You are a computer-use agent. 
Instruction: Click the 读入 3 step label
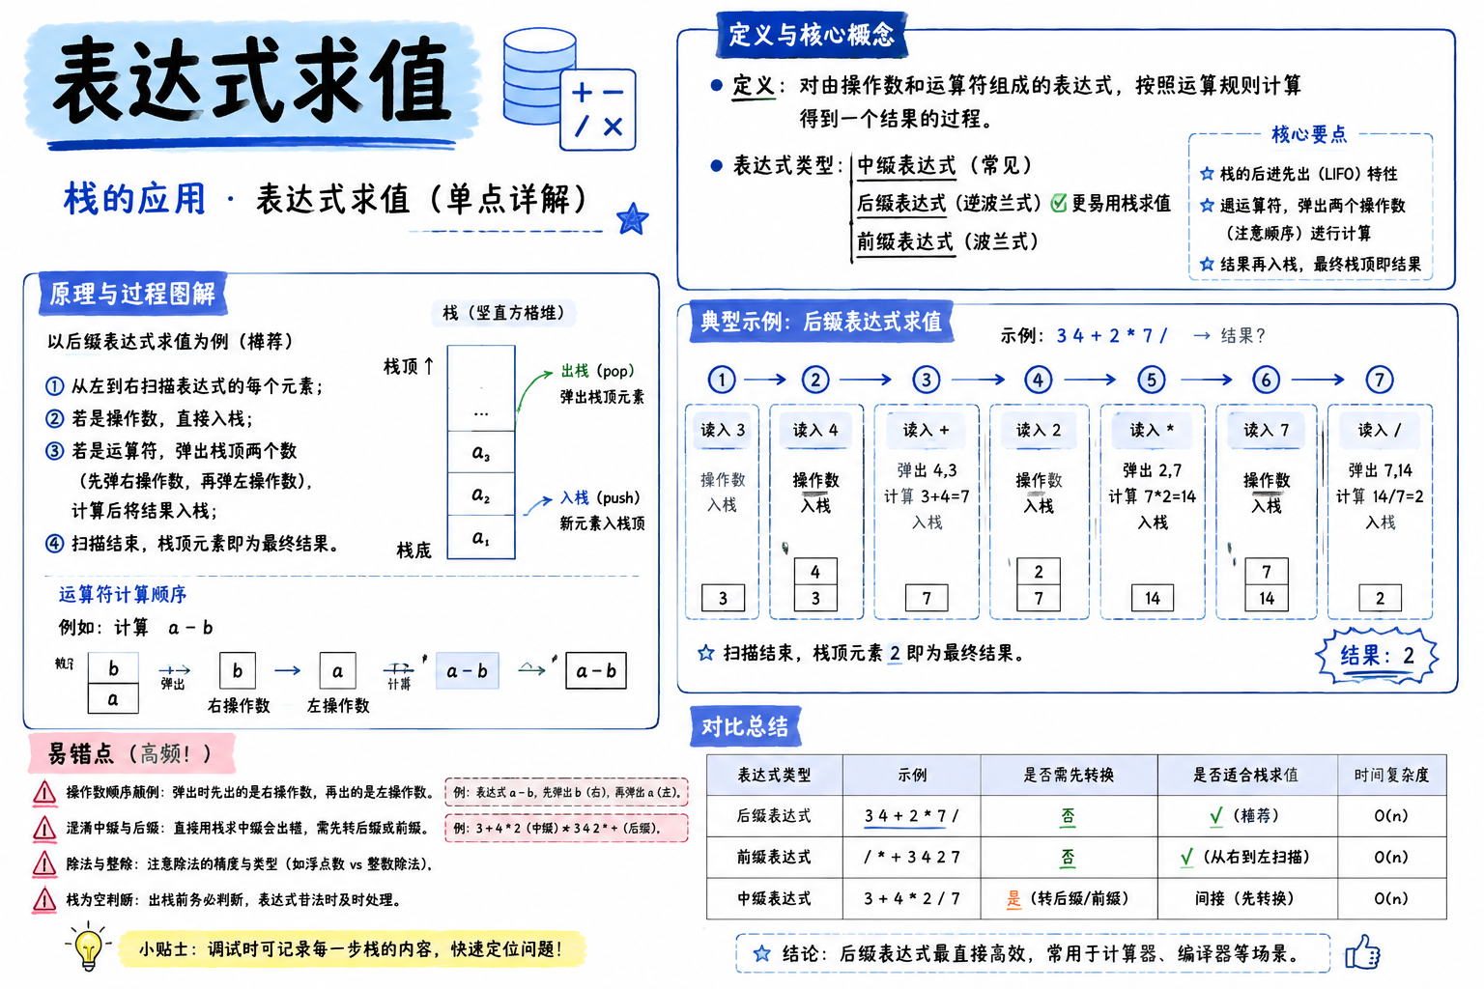point(723,430)
